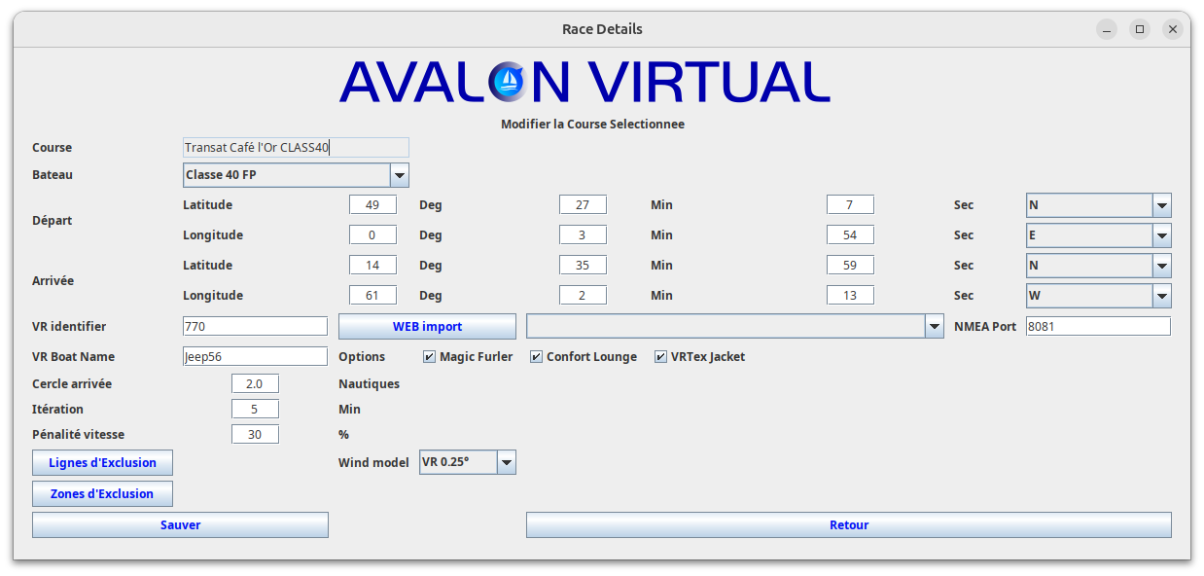The width and height of the screenshot is (1204, 576).
Task: Open Lignes d'Exclusion
Action: pyautogui.click(x=102, y=463)
